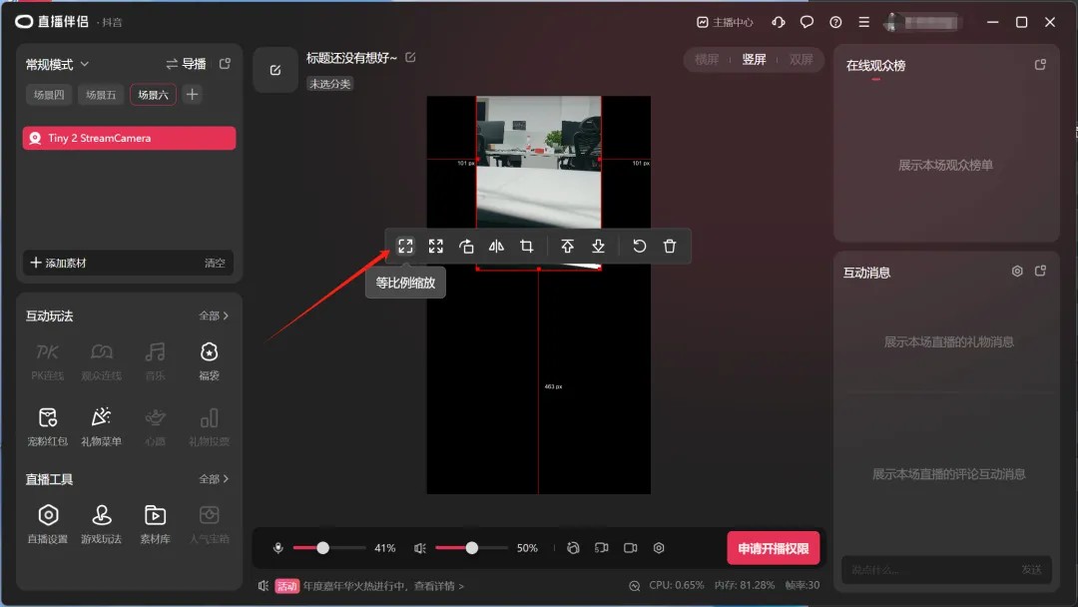This screenshot has height=607, width=1078.
Task: Click the proportional scale (等比例缩放) icon
Action: click(405, 246)
